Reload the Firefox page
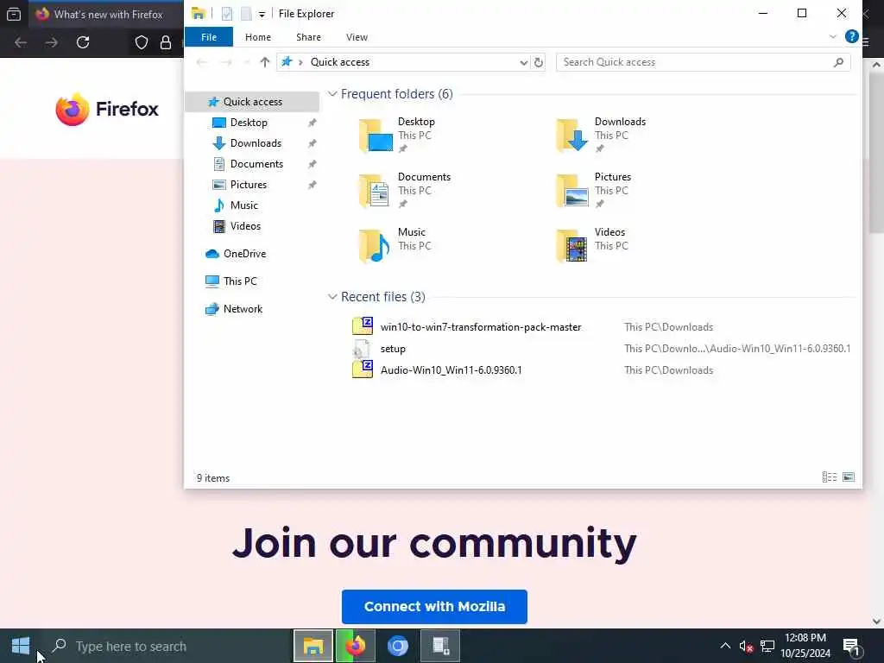The image size is (884, 663). point(83,42)
